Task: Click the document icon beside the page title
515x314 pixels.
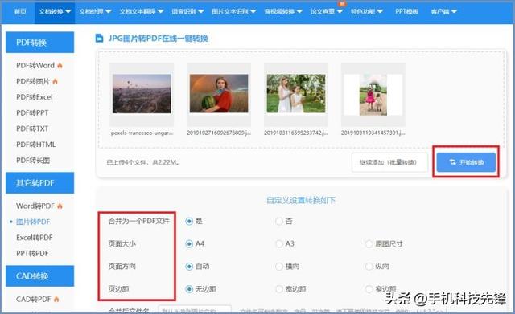Action: (x=99, y=39)
